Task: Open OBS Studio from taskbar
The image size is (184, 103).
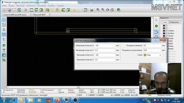Action: 75,100
